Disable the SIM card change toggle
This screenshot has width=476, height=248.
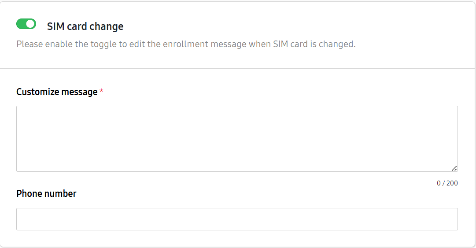(x=26, y=24)
